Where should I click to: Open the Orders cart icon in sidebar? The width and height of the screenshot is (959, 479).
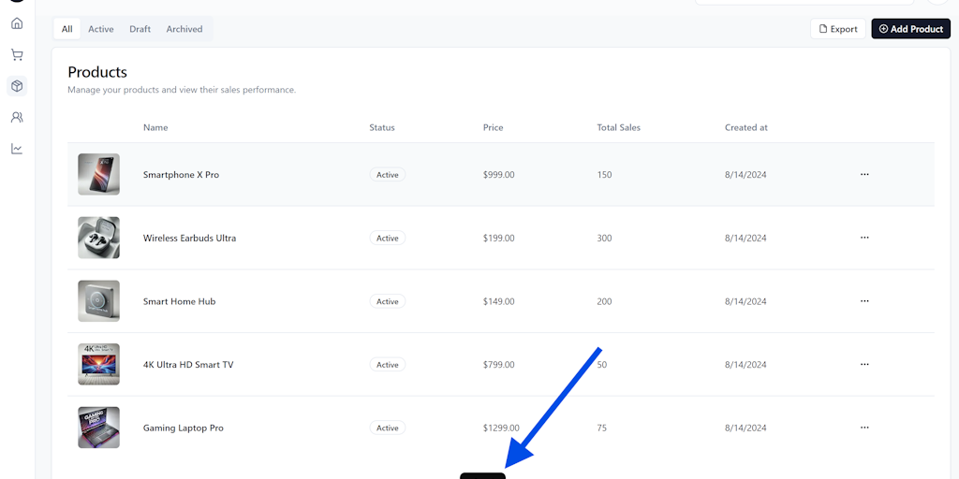[17, 55]
